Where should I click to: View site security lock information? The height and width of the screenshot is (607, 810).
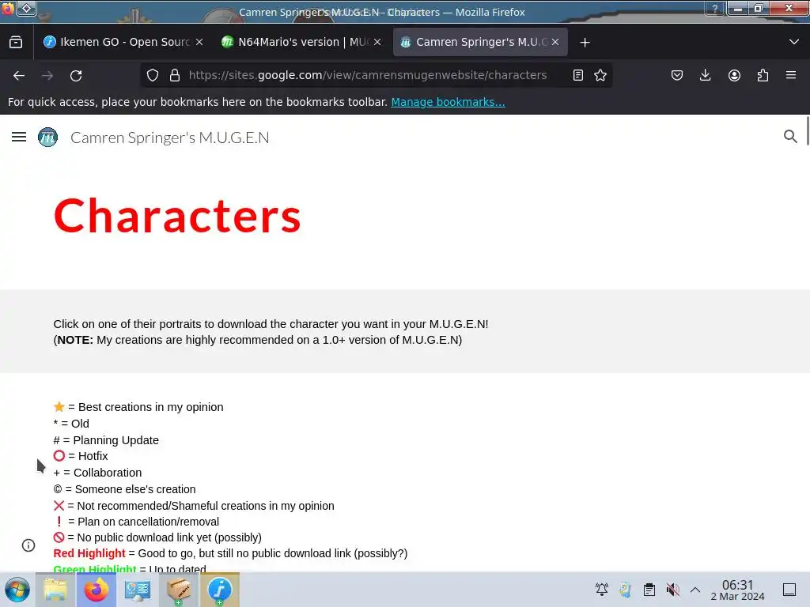(x=175, y=75)
